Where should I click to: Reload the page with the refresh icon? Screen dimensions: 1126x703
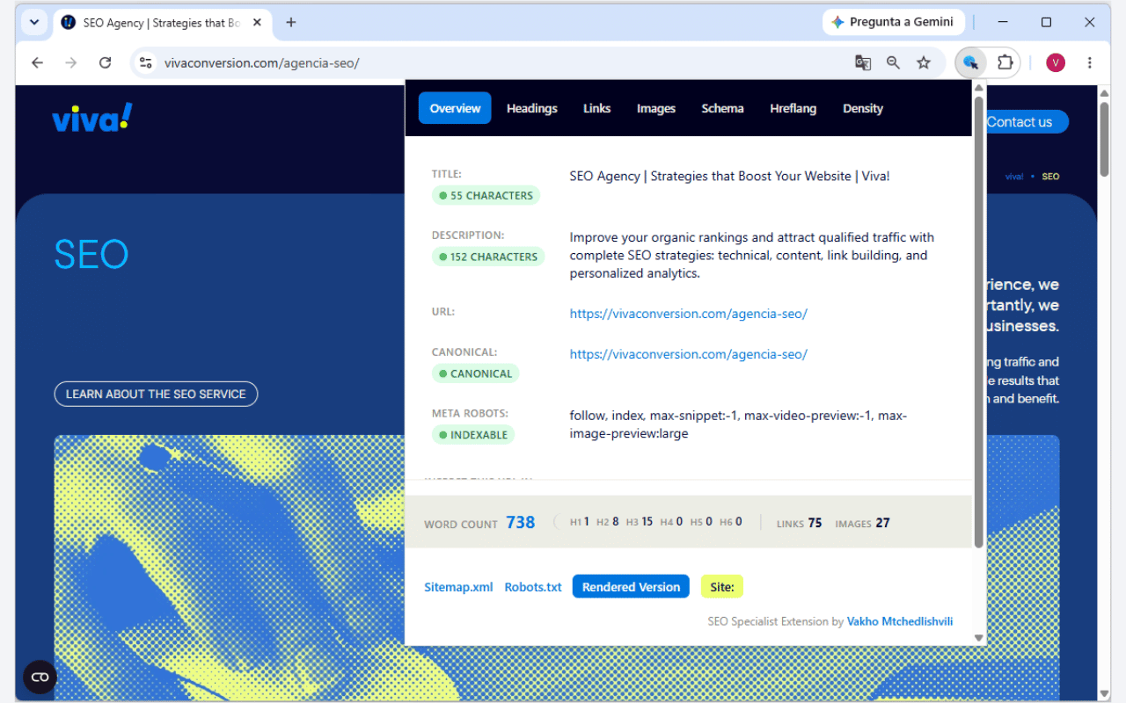105,62
